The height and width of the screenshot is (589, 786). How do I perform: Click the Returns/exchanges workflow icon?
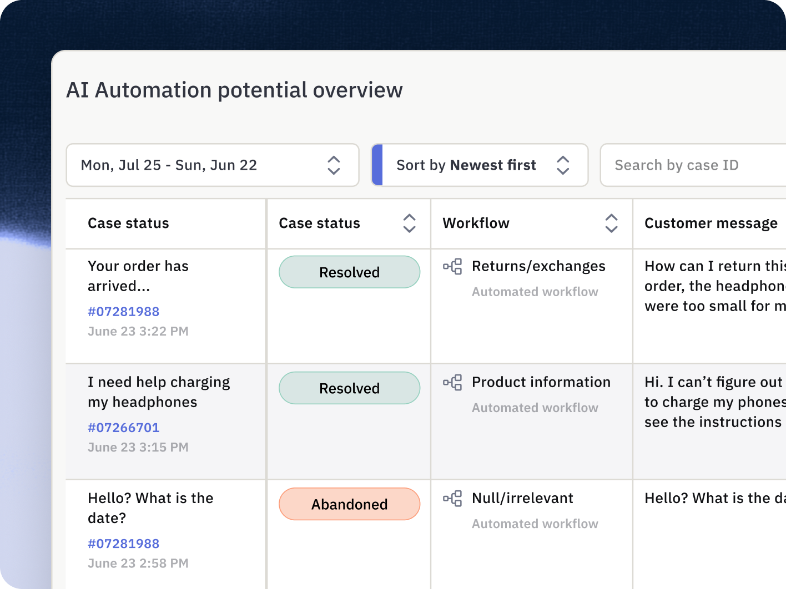452,267
